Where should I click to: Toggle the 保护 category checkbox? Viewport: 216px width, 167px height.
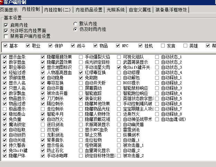[50, 46]
